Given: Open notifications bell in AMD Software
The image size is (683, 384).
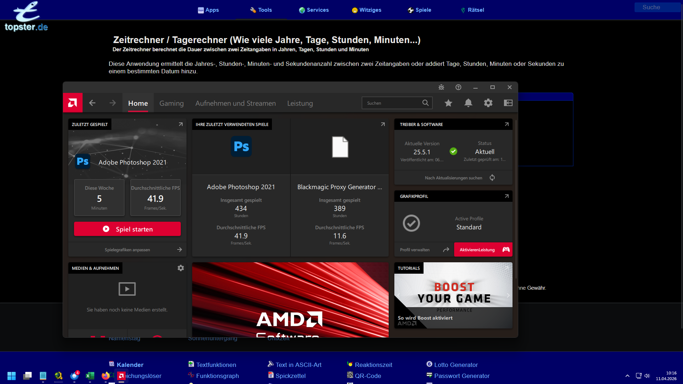Looking at the screenshot, I should (468, 103).
